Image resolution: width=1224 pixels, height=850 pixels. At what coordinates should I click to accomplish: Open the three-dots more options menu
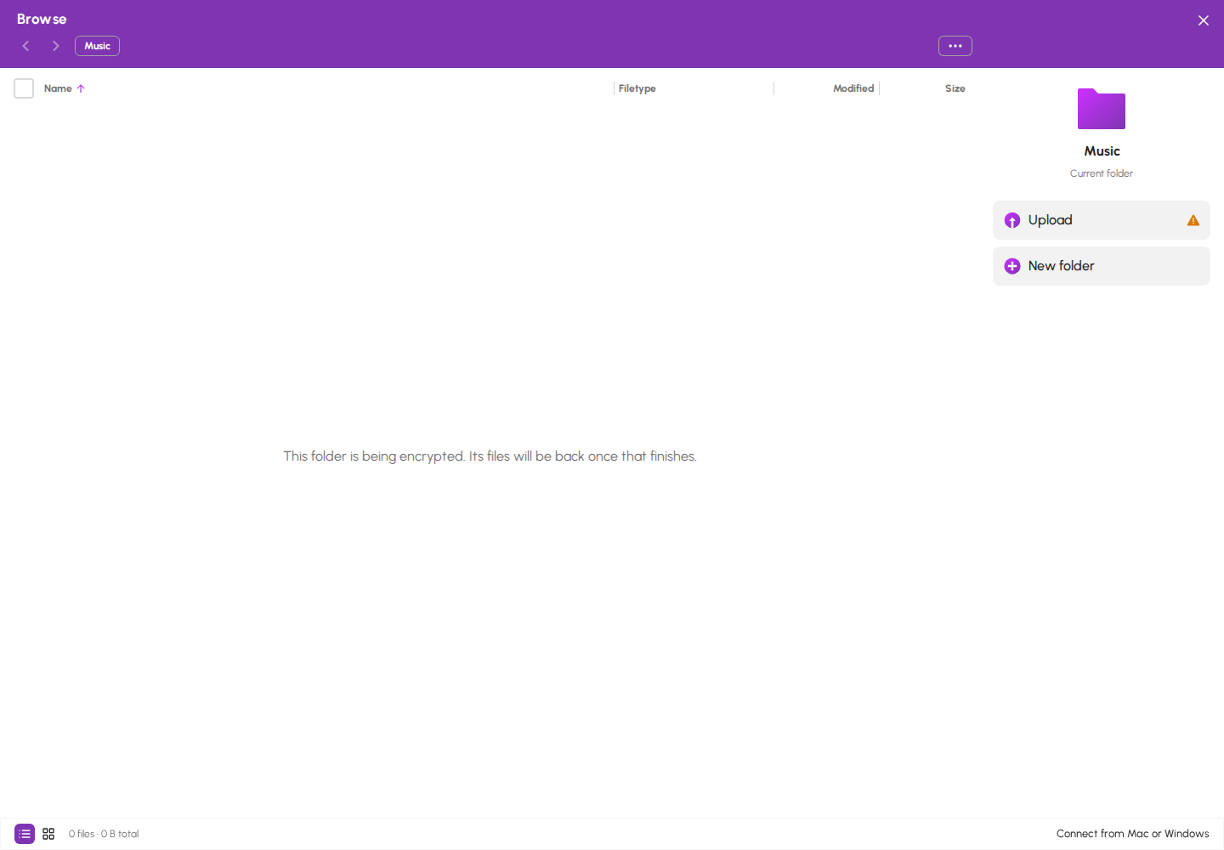955,46
